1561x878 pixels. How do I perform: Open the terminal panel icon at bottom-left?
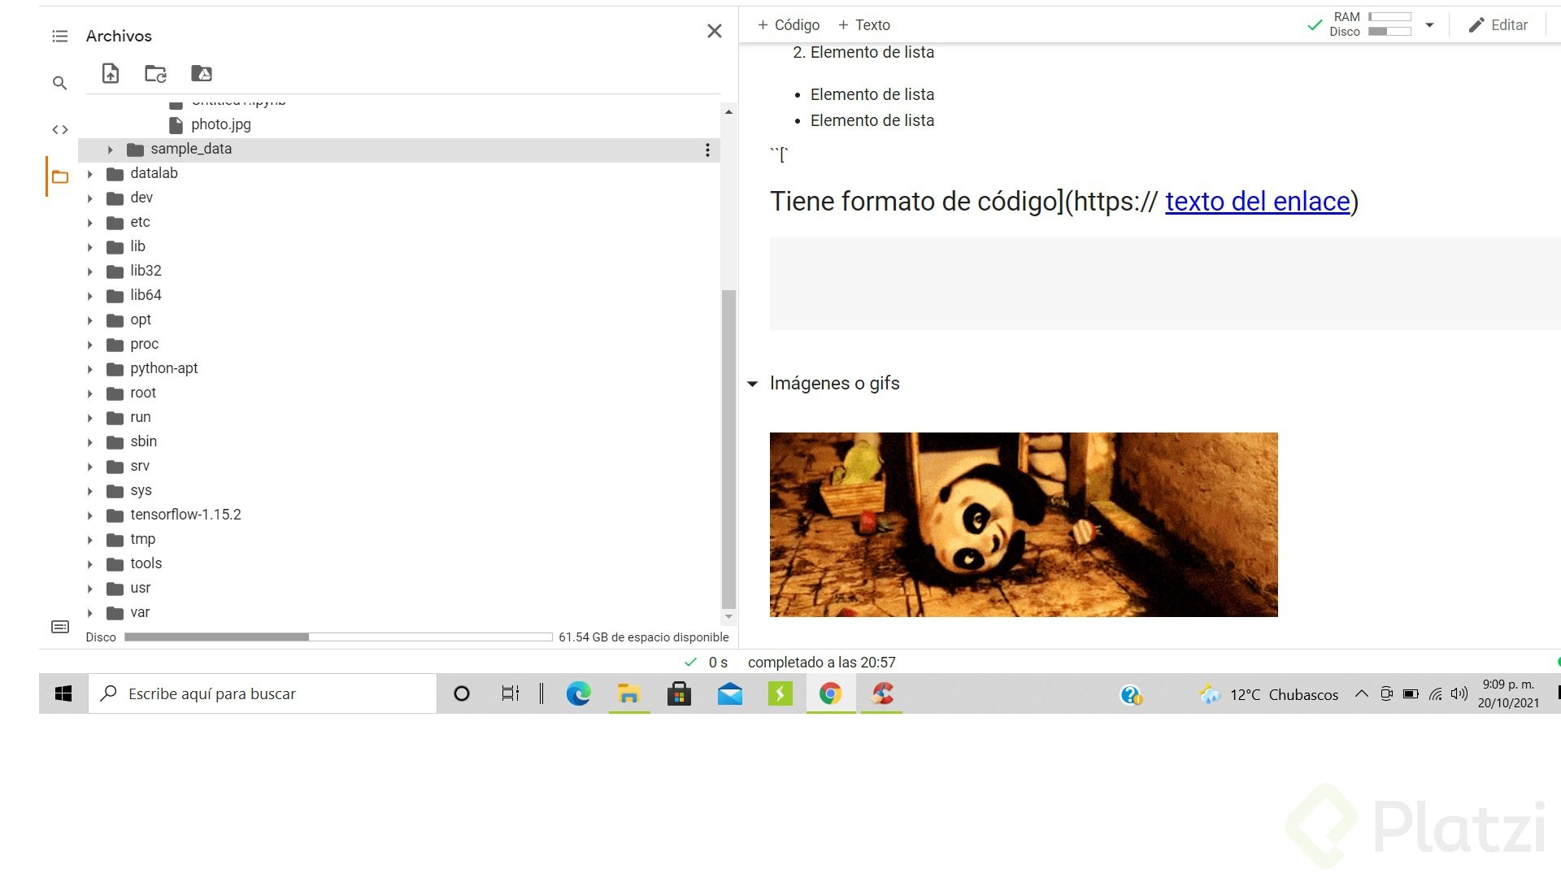pyautogui.click(x=59, y=627)
